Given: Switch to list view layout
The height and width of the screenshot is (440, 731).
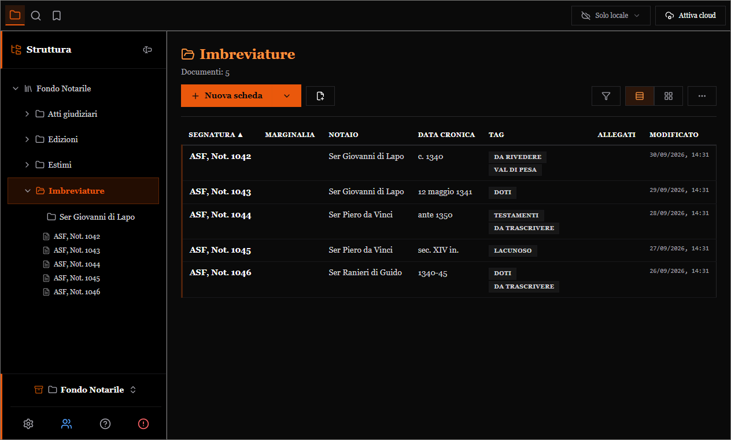Looking at the screenshot, I should coord(640,96).
